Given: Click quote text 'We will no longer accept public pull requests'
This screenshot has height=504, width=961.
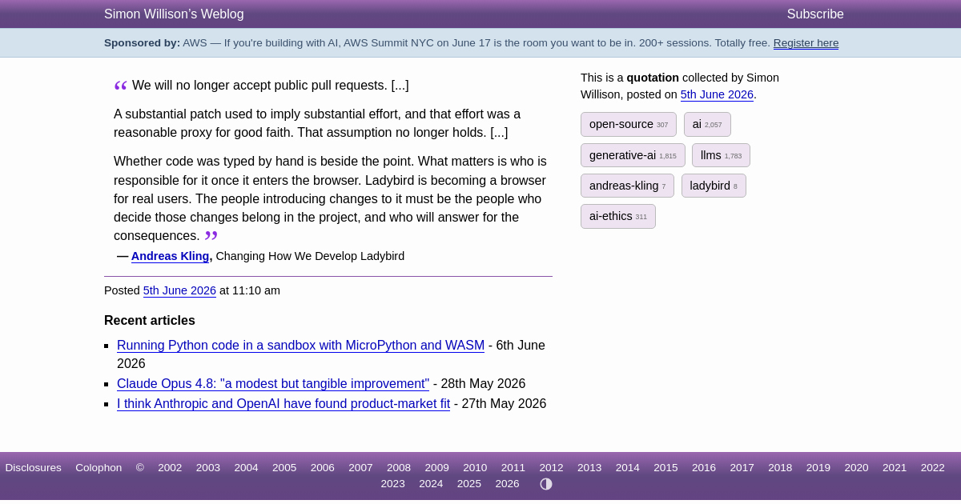Looking at the screenshot, I should tap(259, 86).
